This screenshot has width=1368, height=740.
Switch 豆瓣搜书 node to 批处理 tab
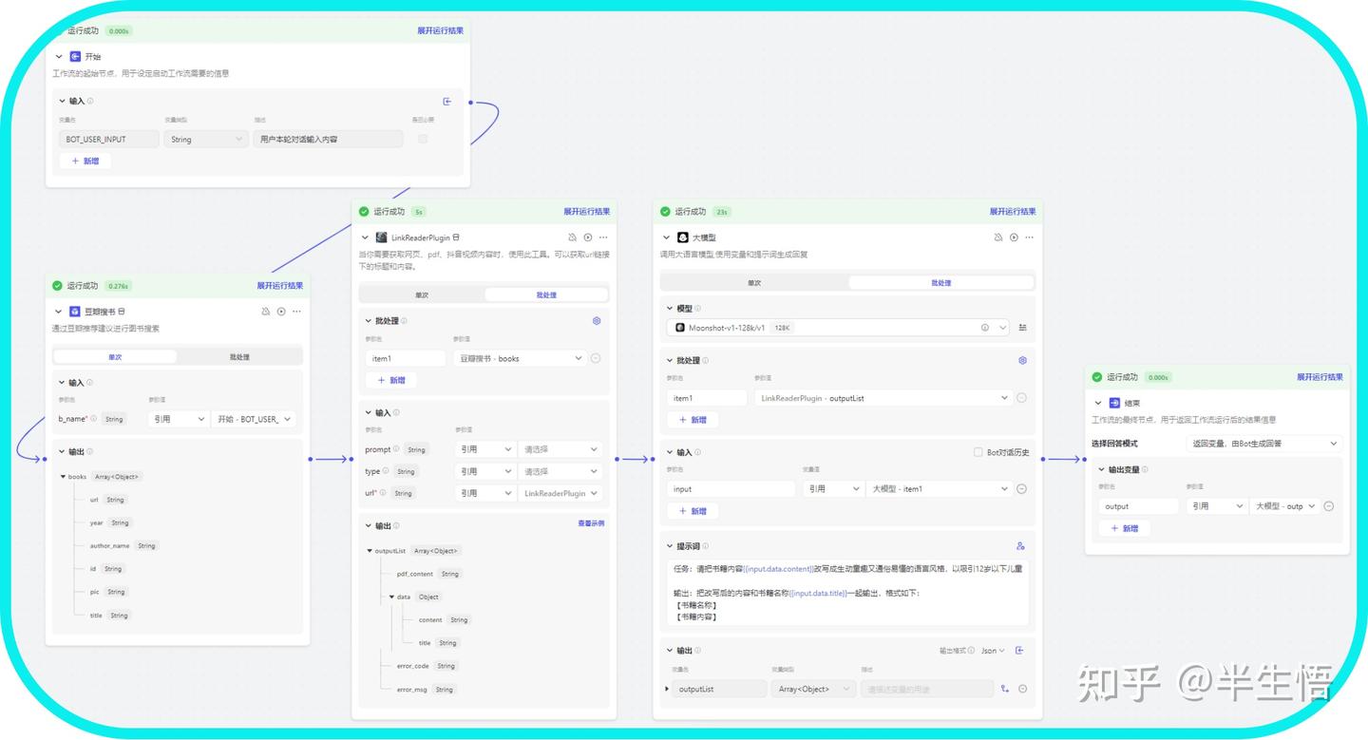click(x=239, y=357)
